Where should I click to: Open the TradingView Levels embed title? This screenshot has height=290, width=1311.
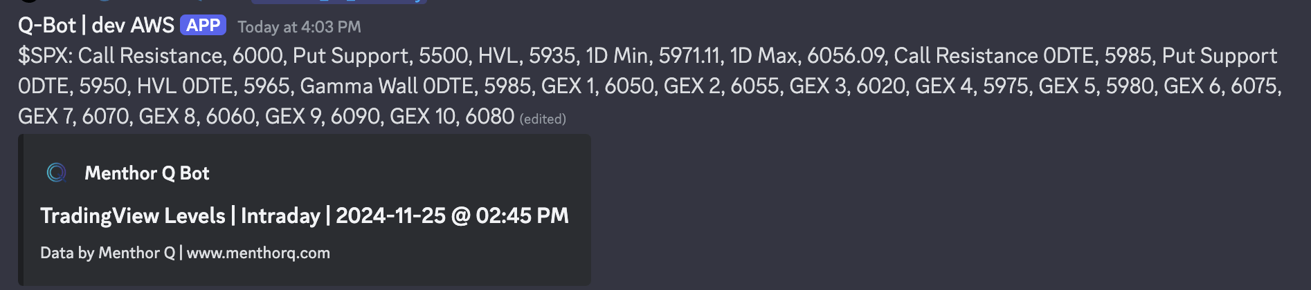point(304,215)
